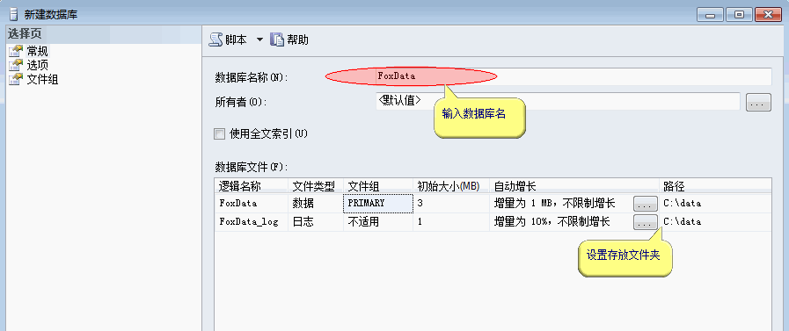Select the 常规 page icon
Screen dimensions: 789x331
point(17,51)
